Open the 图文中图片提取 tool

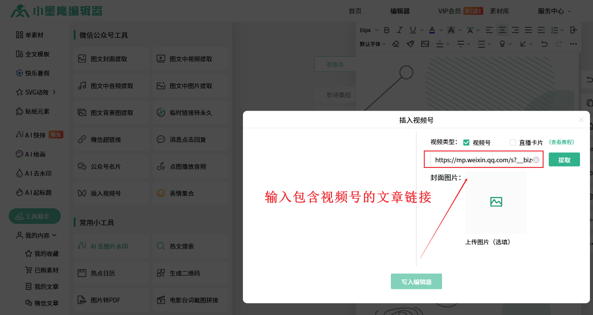[x=190, y=86]
